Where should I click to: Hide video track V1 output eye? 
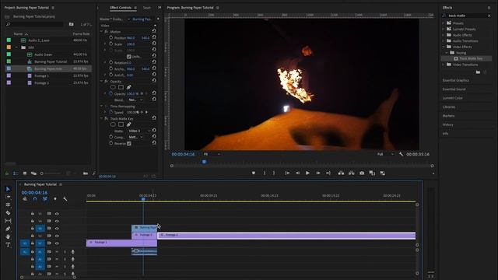coord(57,243)
